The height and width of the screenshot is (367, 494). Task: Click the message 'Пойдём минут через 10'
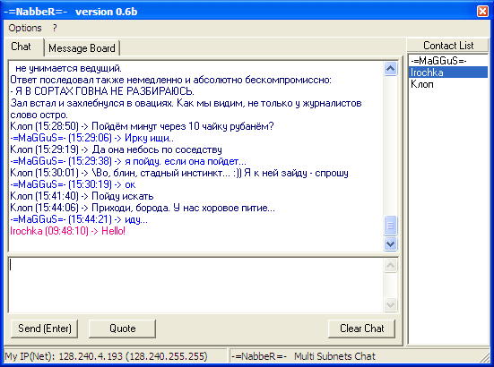coord(142,126)
